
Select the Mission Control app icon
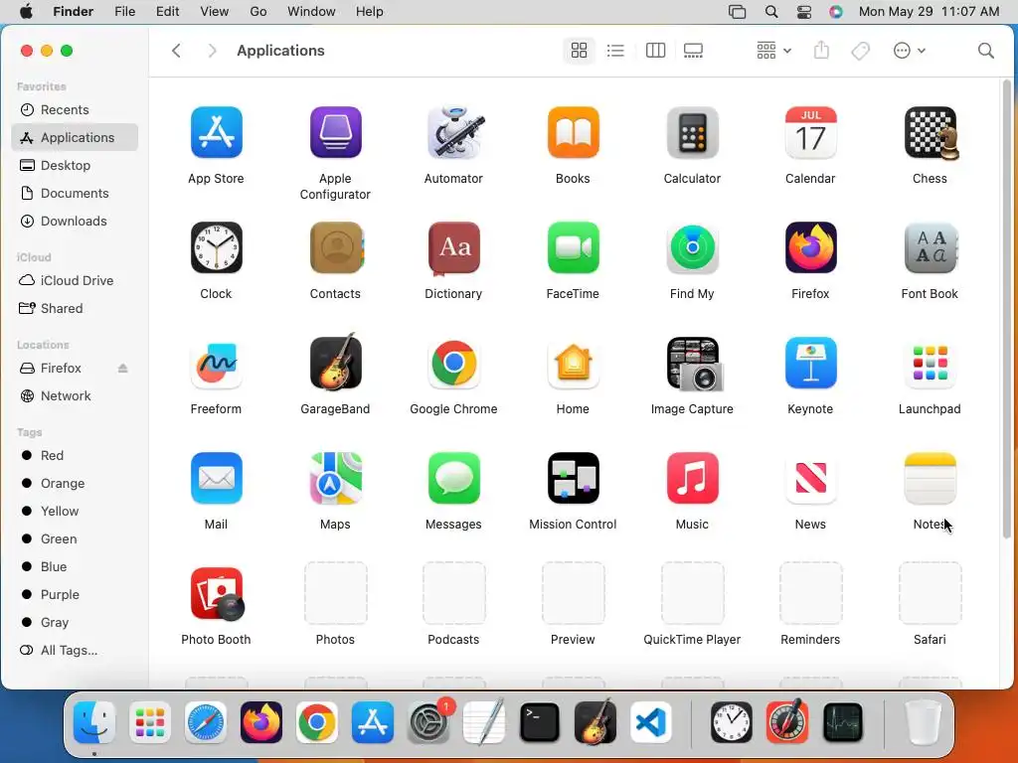[x=573, y=478]
